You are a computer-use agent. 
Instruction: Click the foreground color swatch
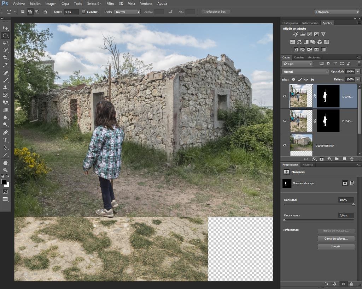(x=4, y=182)
